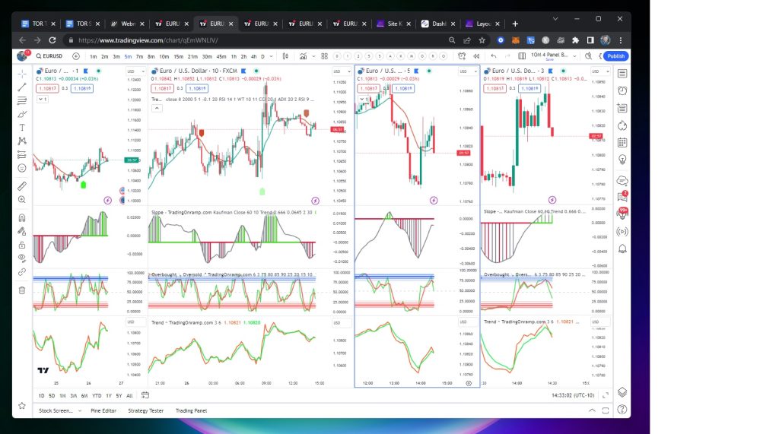This screenshot has width=779, height=434.
Task: Open the Alerts alarm clock panel
Action: pos(622,90)
